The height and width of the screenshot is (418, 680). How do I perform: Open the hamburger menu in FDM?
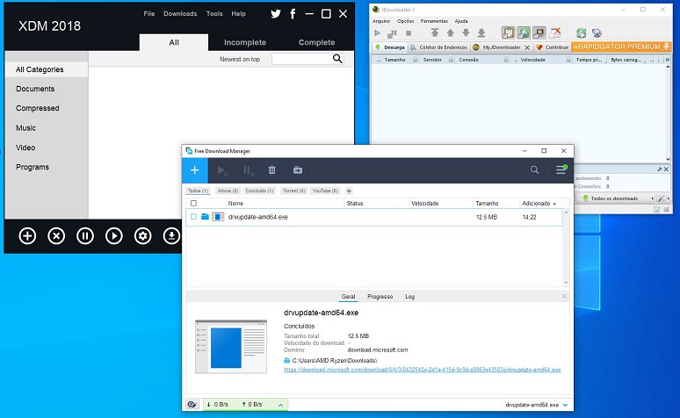coord(561,169)
